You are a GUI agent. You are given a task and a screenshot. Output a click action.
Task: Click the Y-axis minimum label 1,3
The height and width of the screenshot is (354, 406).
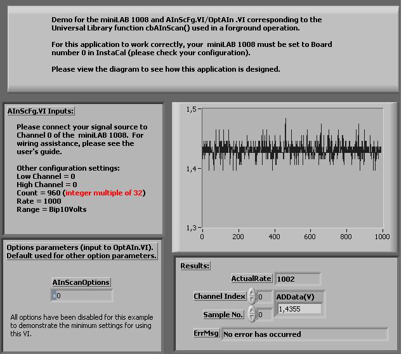coord(192,228)
